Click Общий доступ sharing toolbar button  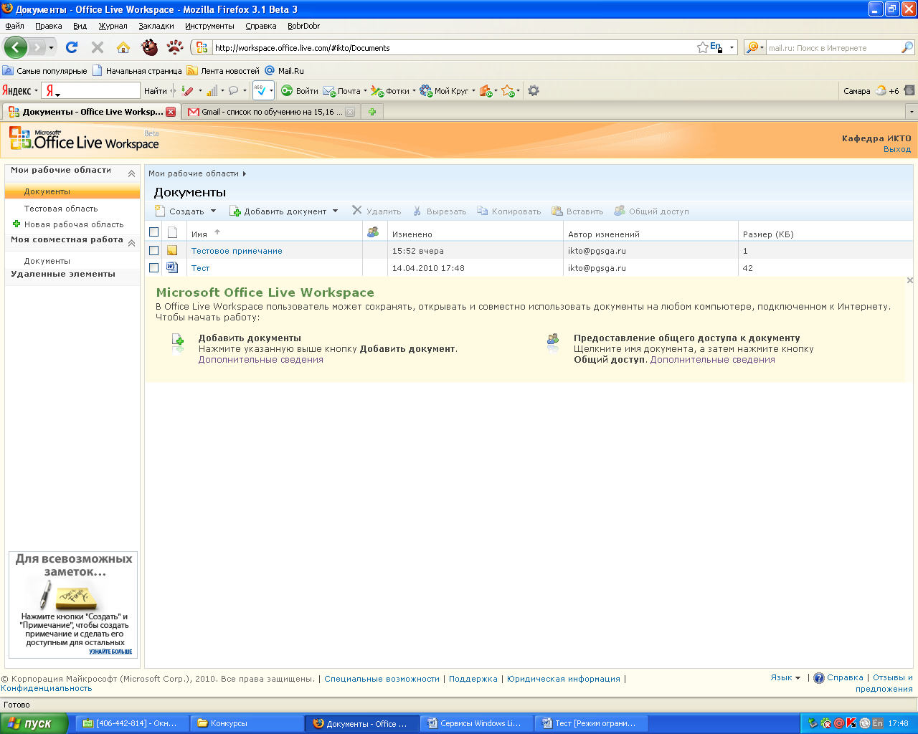(x=651, y=211)
